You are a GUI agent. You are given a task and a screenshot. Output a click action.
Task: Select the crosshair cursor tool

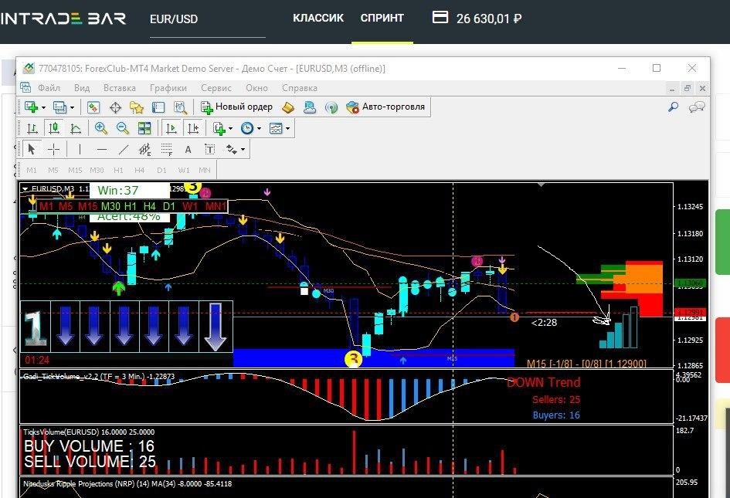coord(54,150)
